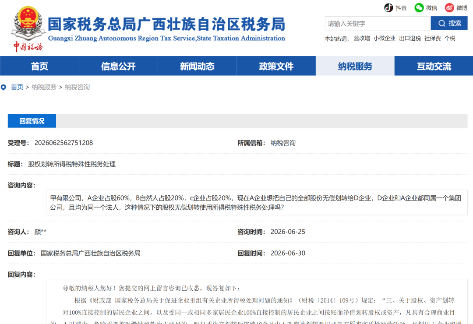Click the 尊敬的纳税人您好 greeting line

coord(151,289)
